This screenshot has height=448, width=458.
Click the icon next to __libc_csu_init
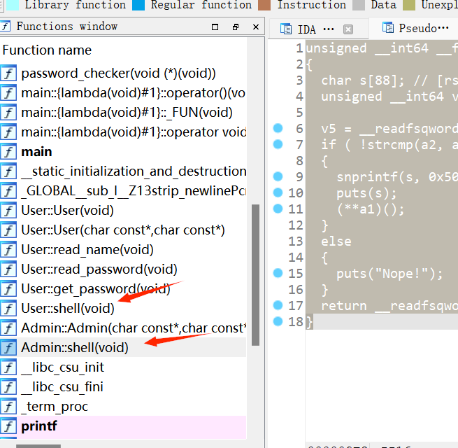pos(8,367)
